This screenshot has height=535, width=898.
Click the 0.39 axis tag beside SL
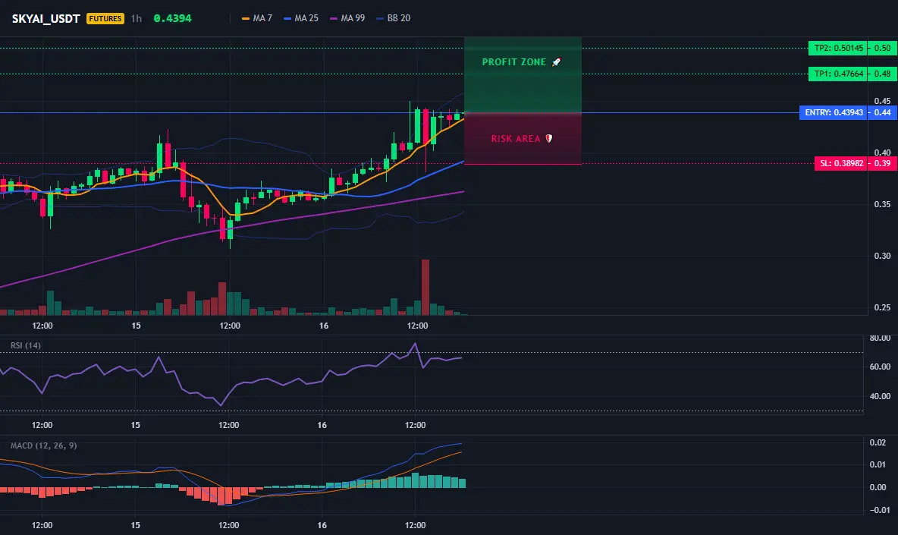883,163
